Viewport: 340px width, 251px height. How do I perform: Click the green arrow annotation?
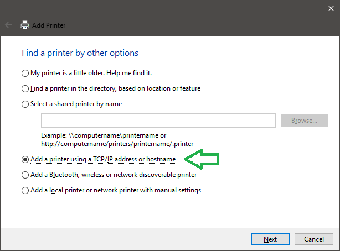pyautogui.click(x=202, y=159)
